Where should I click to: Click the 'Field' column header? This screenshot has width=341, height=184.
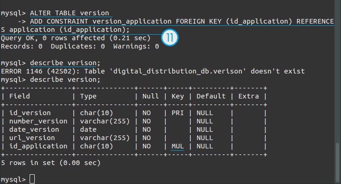click(x=19, y=96)
